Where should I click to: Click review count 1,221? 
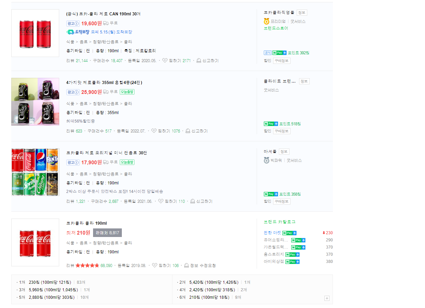(80, 201)
